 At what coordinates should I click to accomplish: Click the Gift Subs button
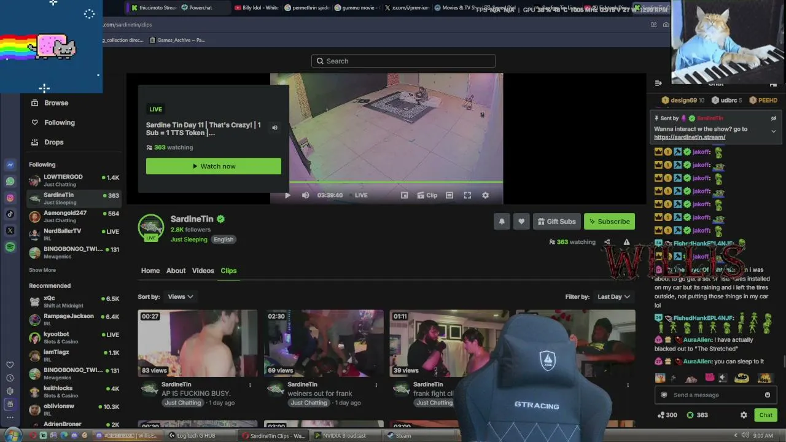556,222
